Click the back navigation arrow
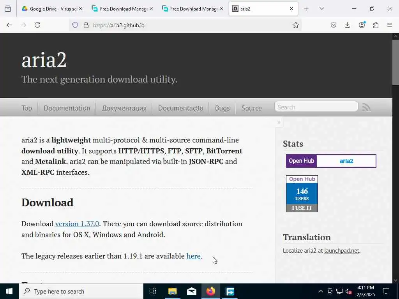Image resolution: width=399 pixels, height=299 pixels. coord(9,25)
